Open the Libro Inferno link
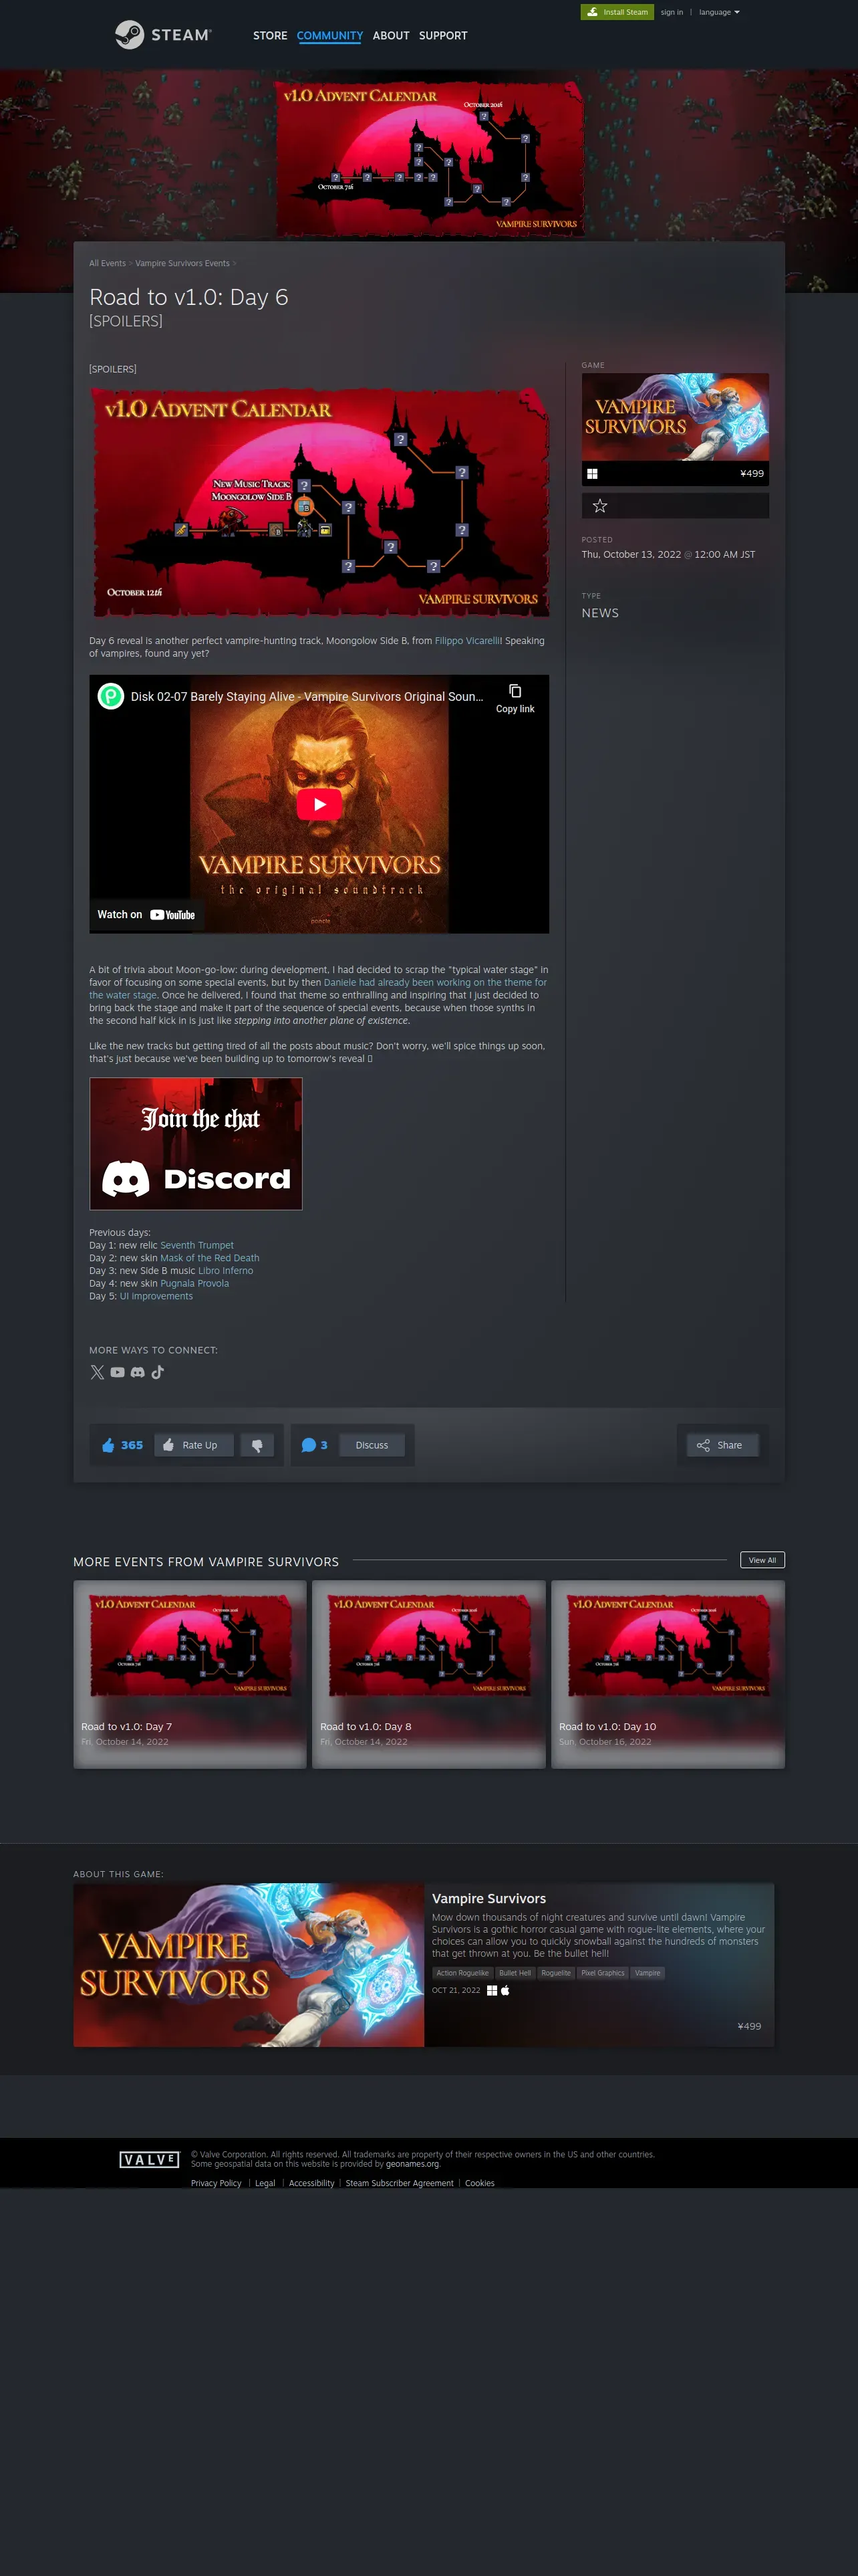 [x=226, y=1271]
